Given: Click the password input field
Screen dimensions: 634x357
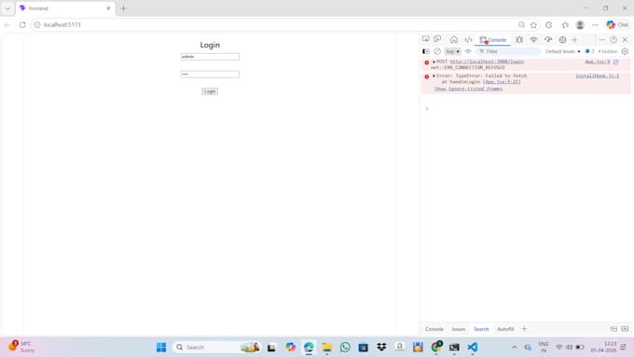Looking at the screenshot, I should (x=210, y=74).
